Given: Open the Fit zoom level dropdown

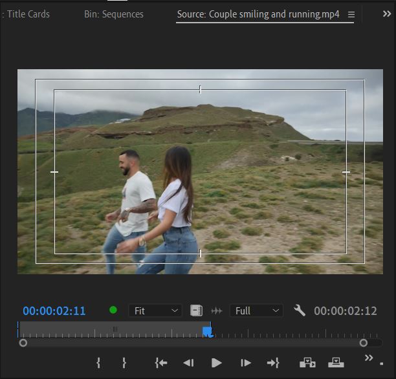Looking at the screenshot, I should [155, 310].
